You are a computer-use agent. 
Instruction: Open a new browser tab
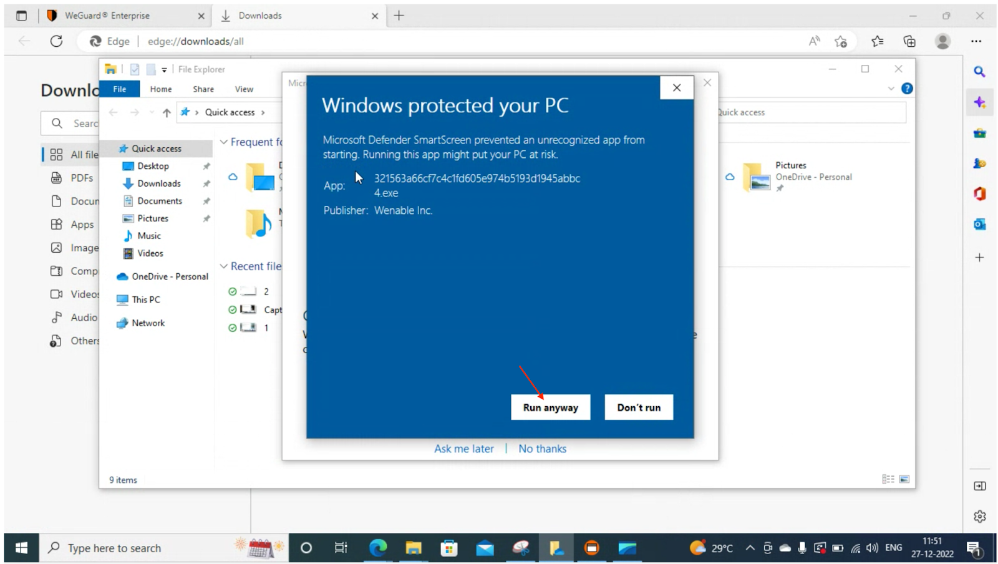pos(399,16)
